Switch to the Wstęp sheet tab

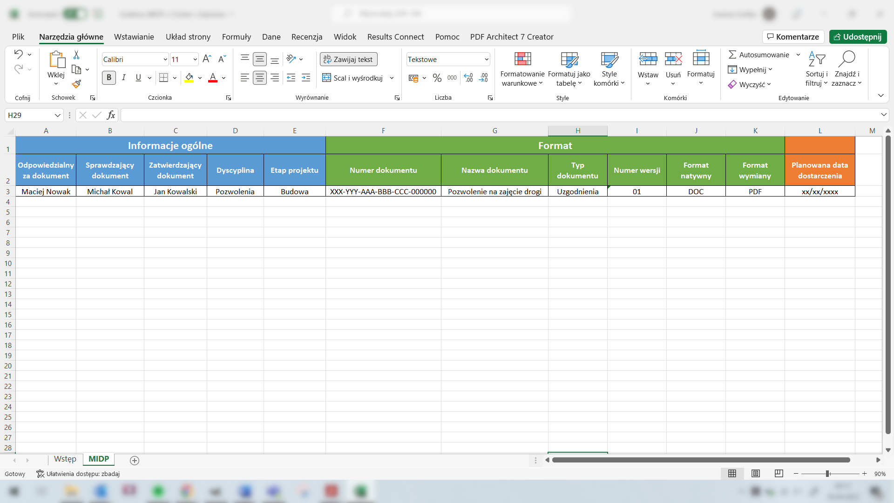[x=65, y=459]
